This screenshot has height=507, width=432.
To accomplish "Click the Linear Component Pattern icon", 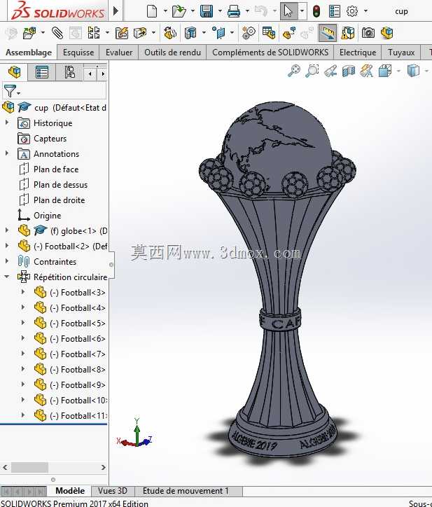I will pos(94,33).
